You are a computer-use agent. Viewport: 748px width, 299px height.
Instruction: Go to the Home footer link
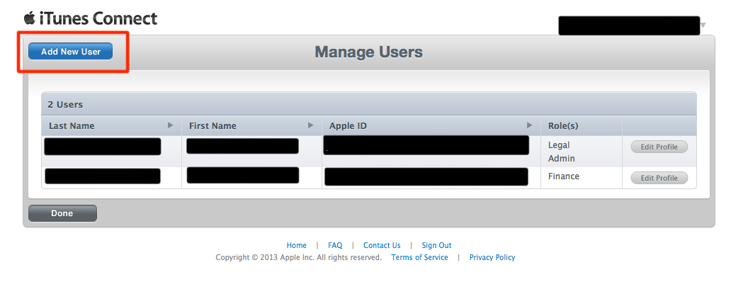coord(296,245)
